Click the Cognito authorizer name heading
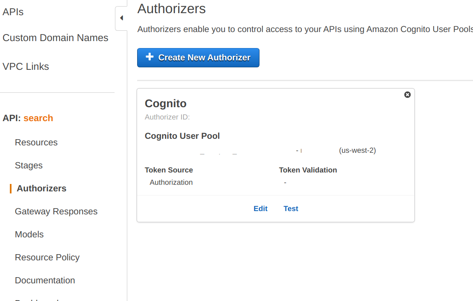This screenshot has width=473, height=301. click(x=165, y=103)
